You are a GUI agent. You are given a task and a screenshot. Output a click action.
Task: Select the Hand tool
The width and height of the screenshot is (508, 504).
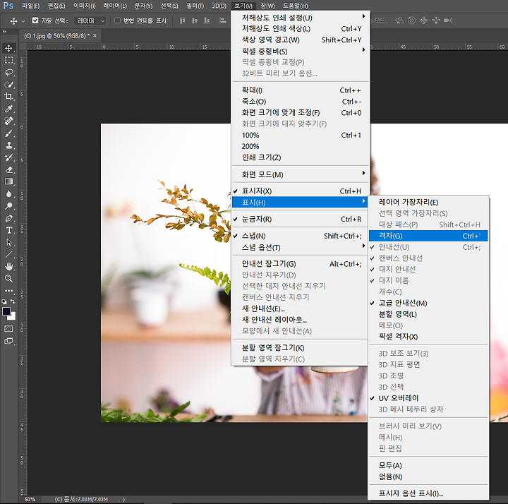coord(8,266)
